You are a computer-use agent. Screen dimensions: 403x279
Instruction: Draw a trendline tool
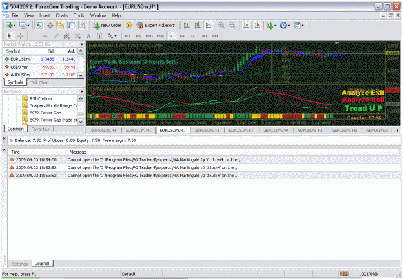pos(55,36)
